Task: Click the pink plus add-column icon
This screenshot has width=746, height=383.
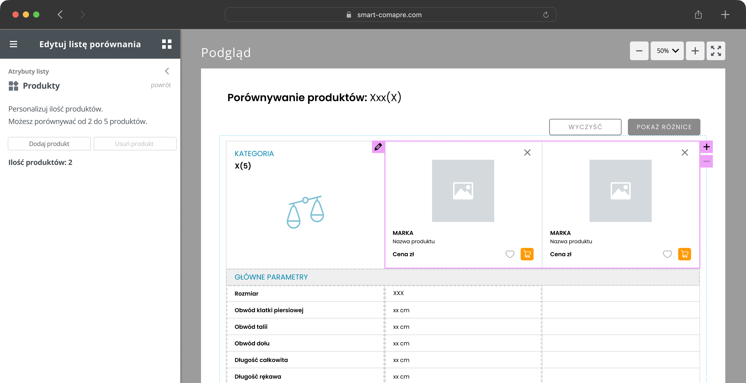Action: (x=706, y=147)
